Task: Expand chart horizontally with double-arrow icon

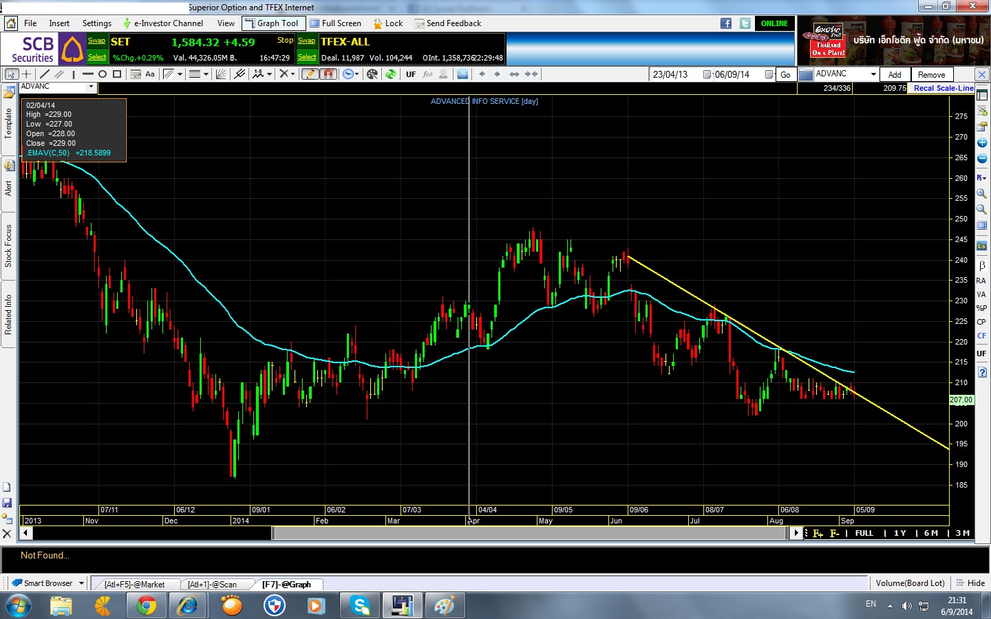Action: (x=514, y=74)
